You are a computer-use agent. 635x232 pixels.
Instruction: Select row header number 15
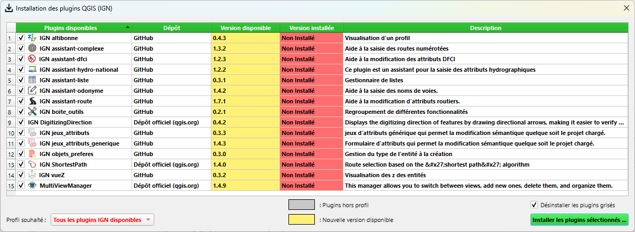coord(11,186)
